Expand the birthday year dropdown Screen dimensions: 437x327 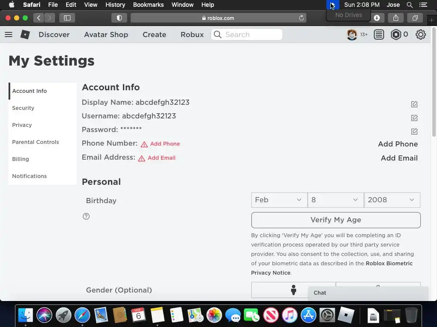[x=392, y=200]
